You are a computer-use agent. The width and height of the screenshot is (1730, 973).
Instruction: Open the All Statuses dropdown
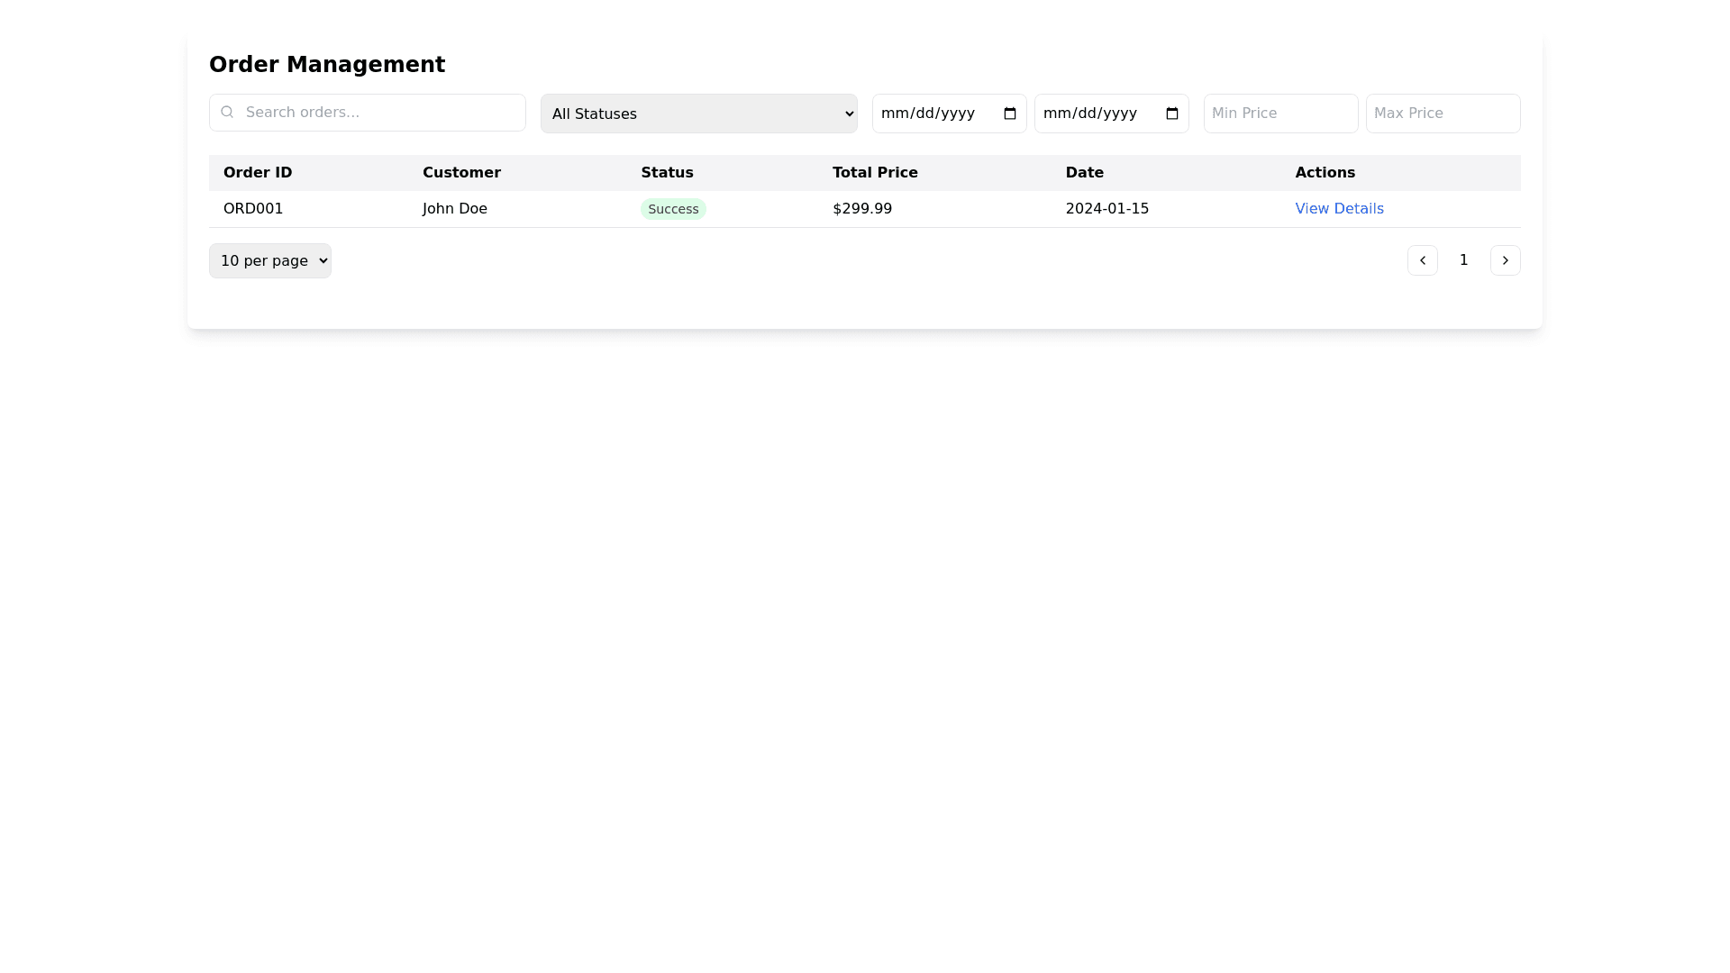698,114
